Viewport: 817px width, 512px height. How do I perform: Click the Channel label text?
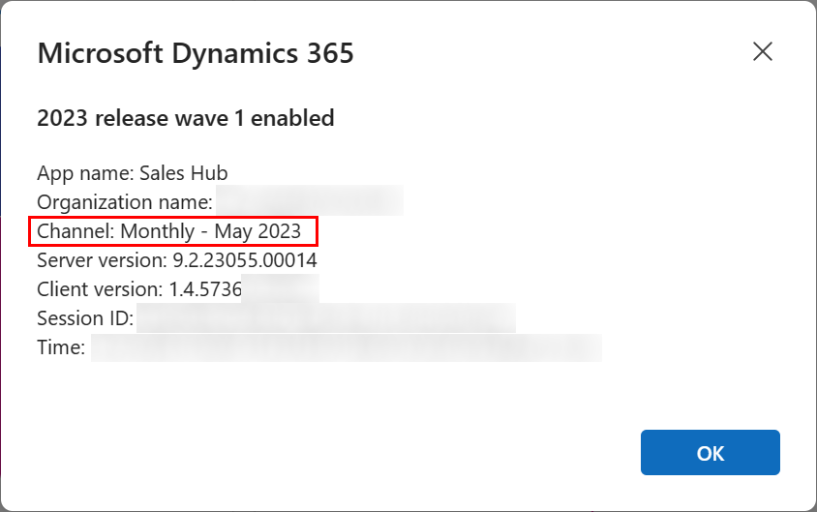pyautogui.click(x=76, y=230)
